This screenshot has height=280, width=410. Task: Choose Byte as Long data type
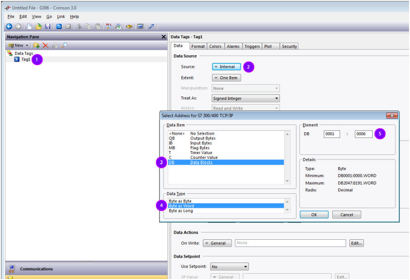(226, 211)
